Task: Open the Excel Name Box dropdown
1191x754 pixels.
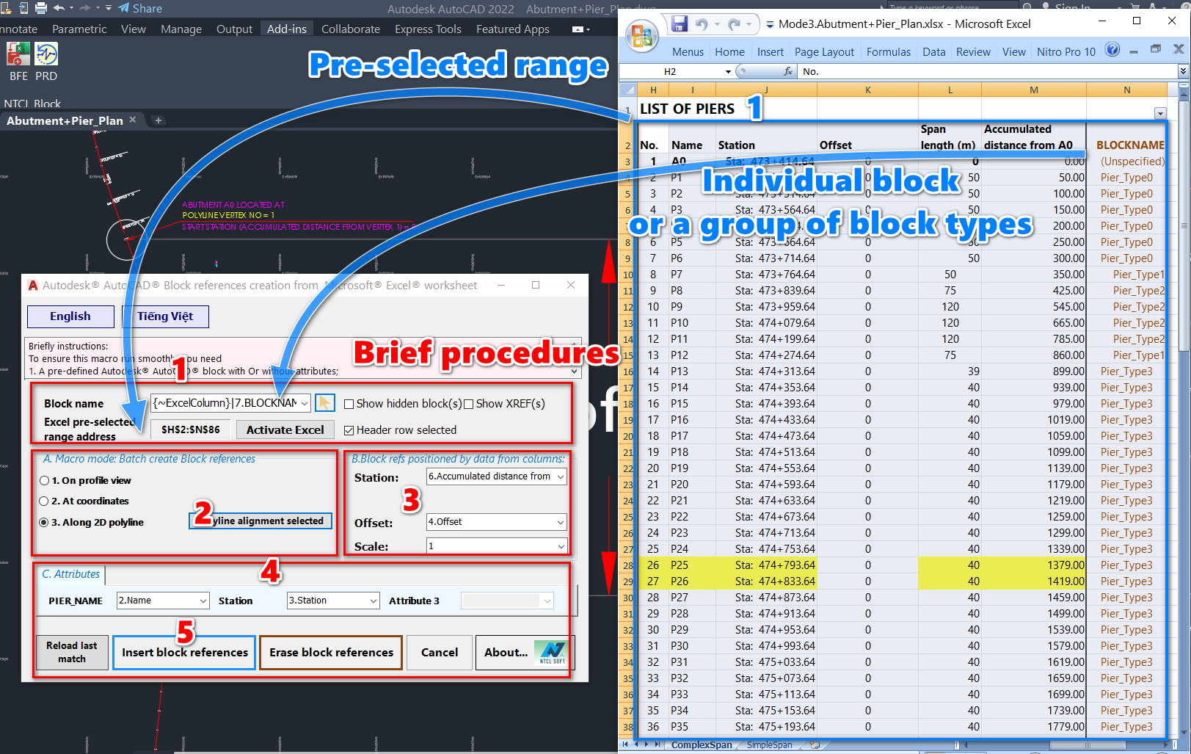Action: pos(728,71)
